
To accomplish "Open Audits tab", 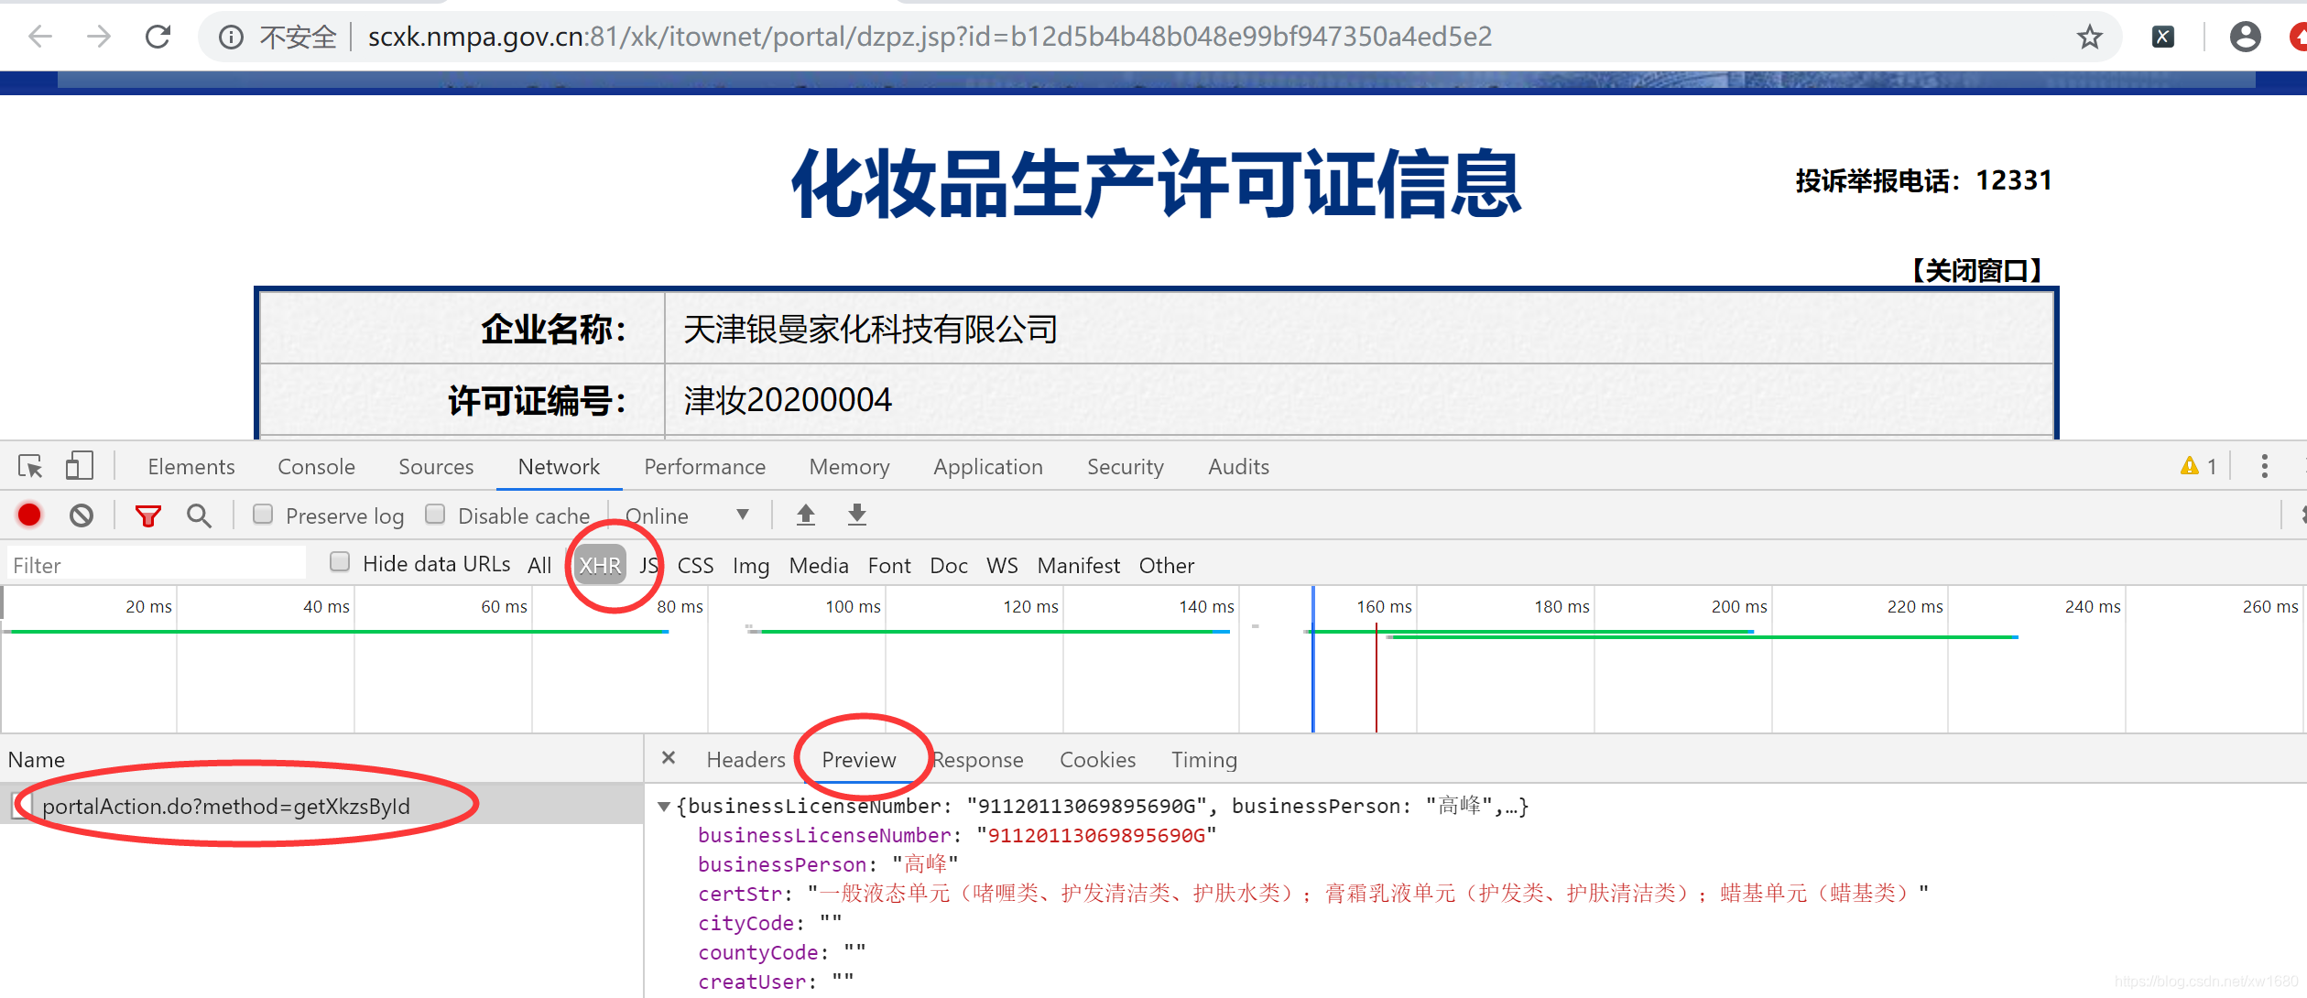I will (1238, 467).
